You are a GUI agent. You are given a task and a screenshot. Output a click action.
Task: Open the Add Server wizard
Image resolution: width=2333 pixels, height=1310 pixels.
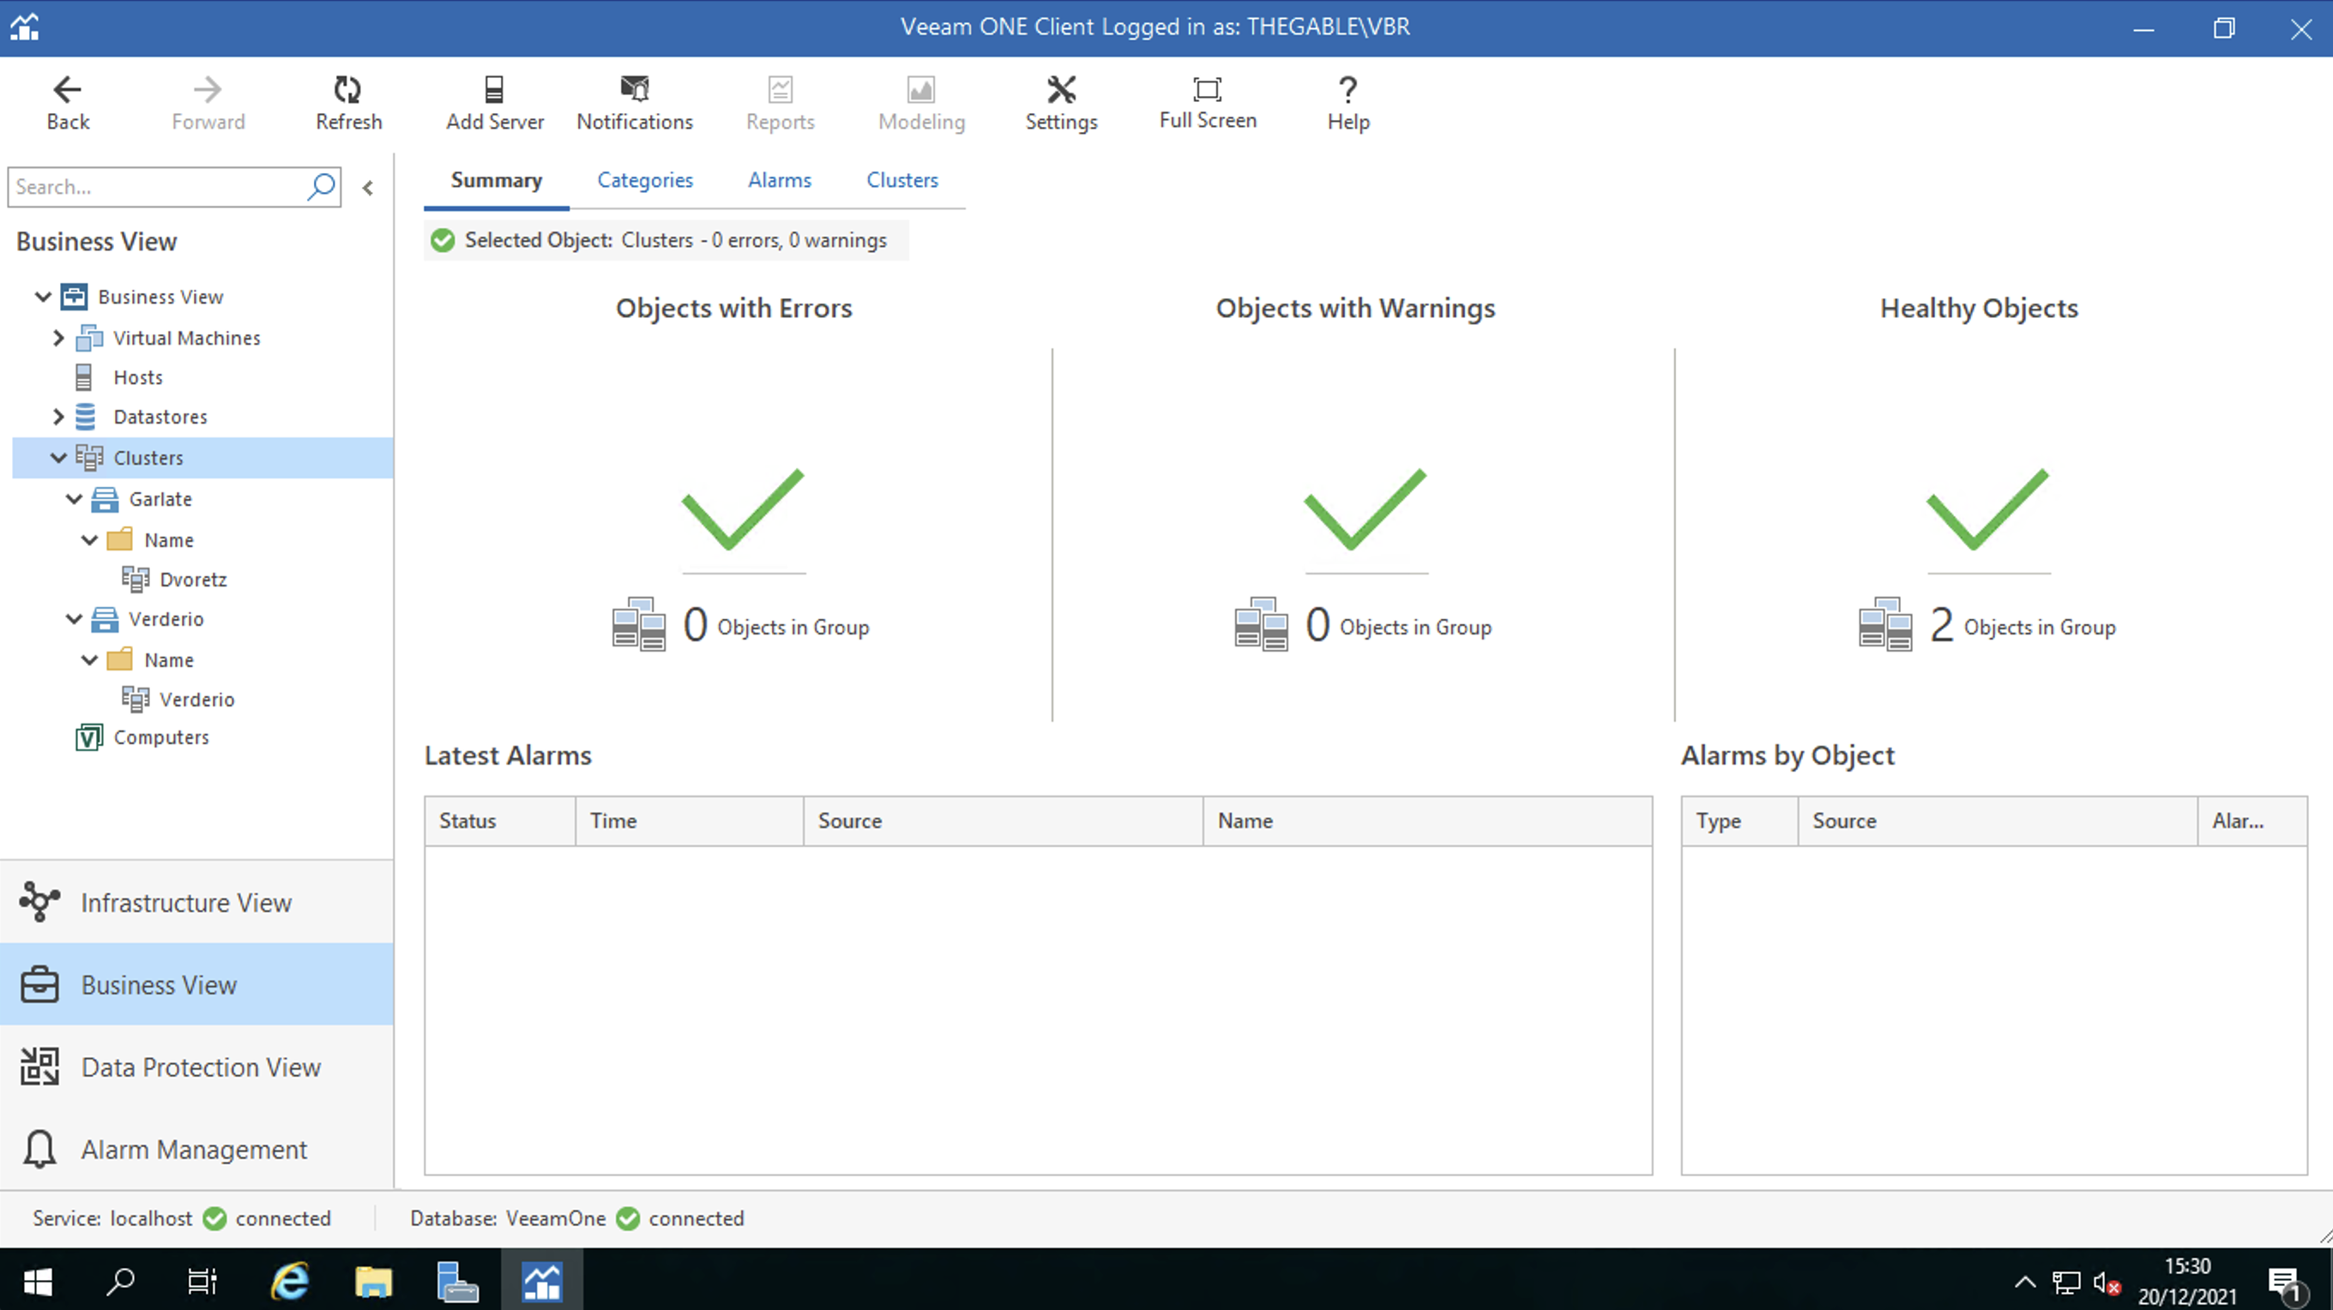tap(495, 103)
